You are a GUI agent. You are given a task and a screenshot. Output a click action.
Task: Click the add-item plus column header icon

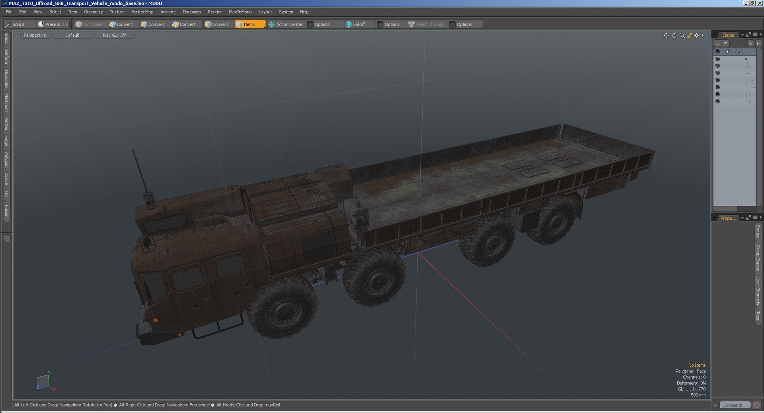[728, 51]
